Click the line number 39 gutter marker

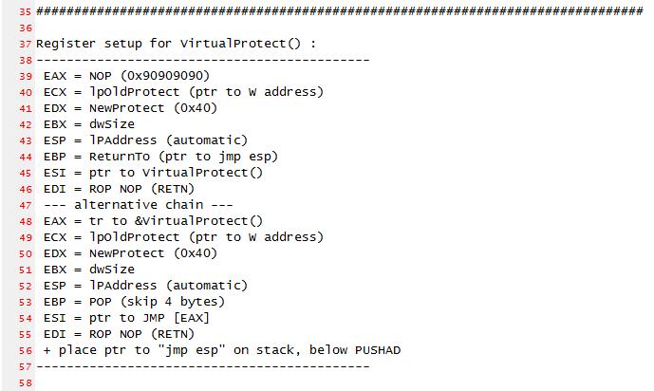[25, 76]
